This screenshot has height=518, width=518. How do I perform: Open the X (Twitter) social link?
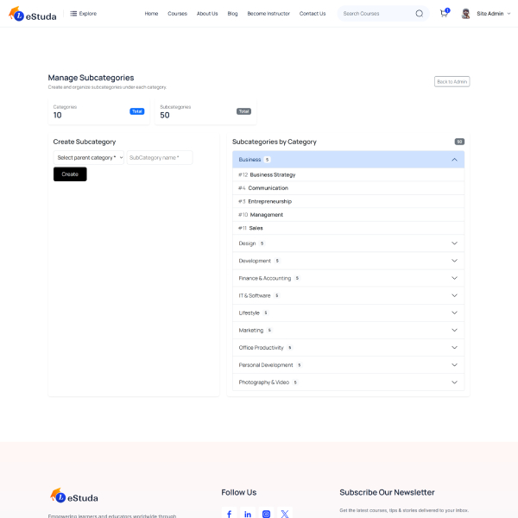285,514
